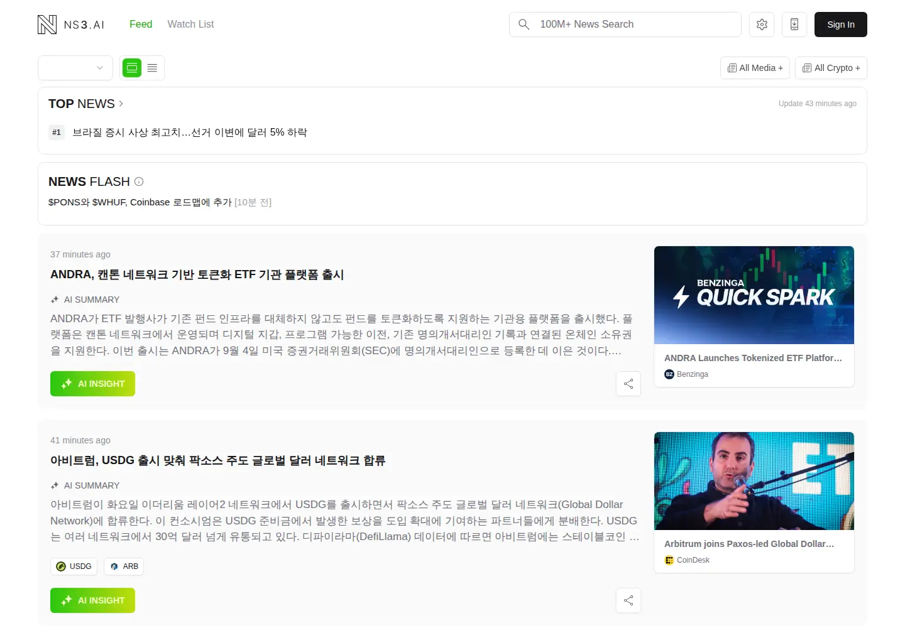Click the '41 minutes ago' timestamp
Image resolution: width=905 pixels, height=628 pixels.
click(80, 440)
